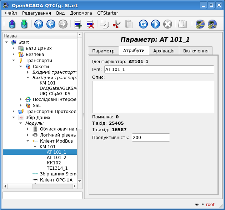This screenshot has height=210, width=225.
Task: Delete item using the red X row icon
Action: [x=90, y=24]
